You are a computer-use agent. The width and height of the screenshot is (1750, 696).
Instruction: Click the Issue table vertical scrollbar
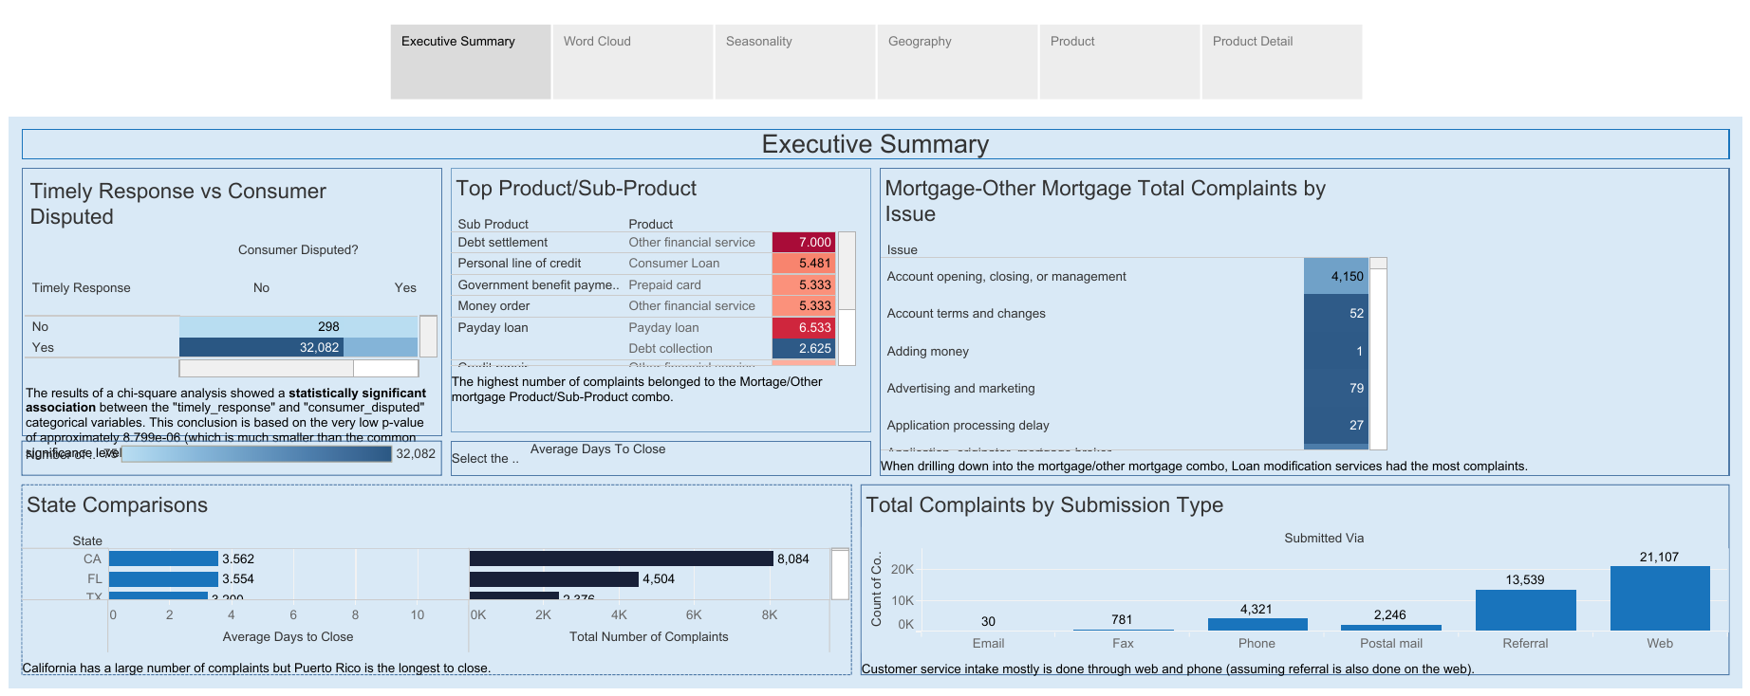(1379, 354)
